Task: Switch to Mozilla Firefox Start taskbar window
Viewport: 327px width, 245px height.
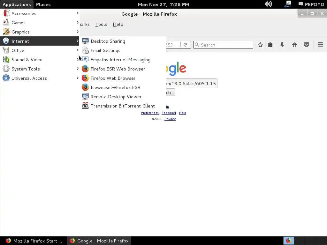Action: pos(34,241)
